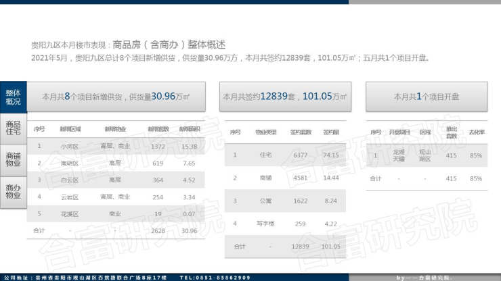Image resolution: width=501 pixels, height=281 pixels.
Task: Select 小河区 in the supply table
Action: click(70, 147)
